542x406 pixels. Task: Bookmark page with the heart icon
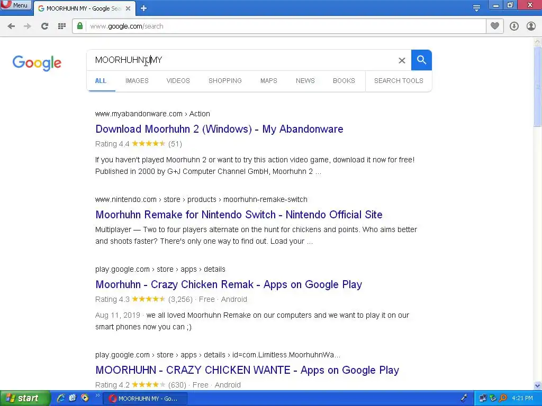(495, 26)
